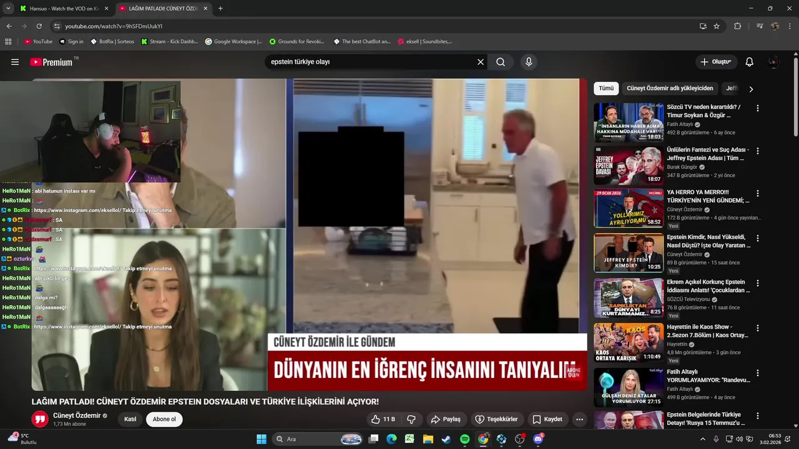
Task: Open the "Fatih Altaylı YORUMLAYAMIYOR" video title
Action: pos(708,376)
